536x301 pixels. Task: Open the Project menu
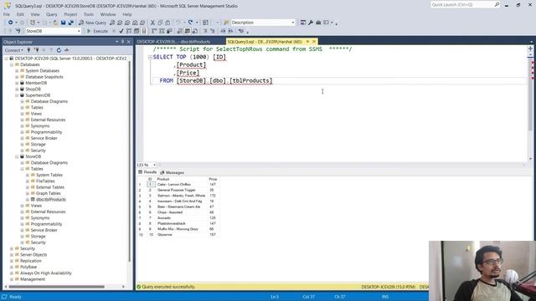70,14
